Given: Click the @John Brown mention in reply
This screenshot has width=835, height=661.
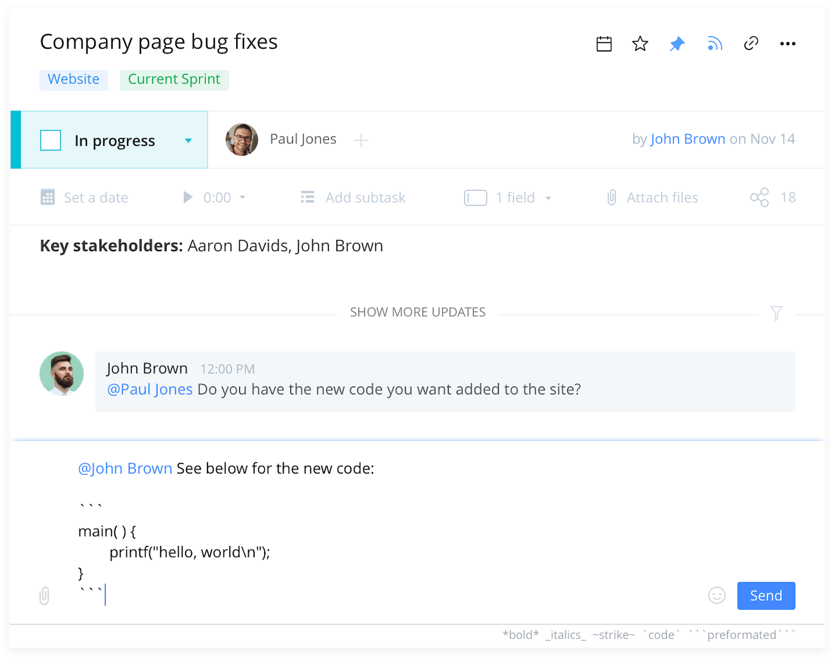Looking at the screenshot, I should pos(125,468).
